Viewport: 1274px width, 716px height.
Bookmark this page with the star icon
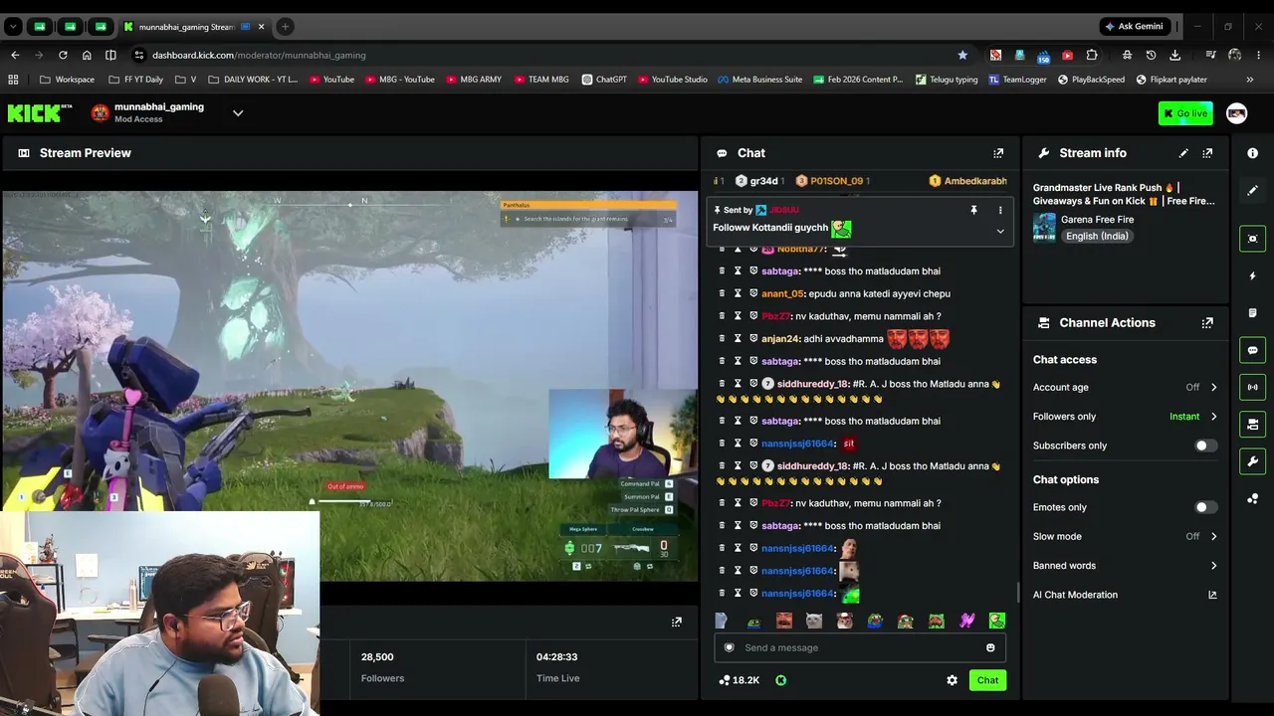click(962, 55)
